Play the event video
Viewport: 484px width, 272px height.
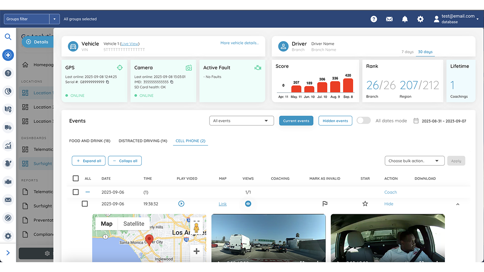(x=181, y=204)
